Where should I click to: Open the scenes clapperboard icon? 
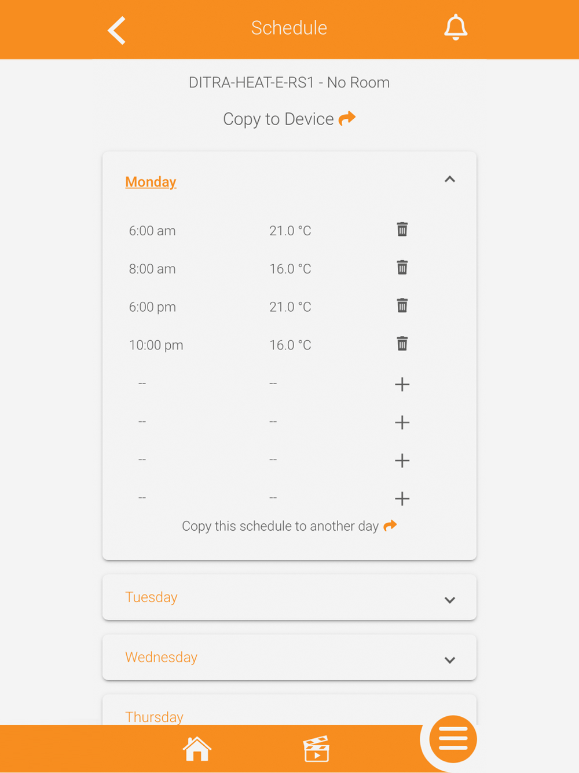[x=316, y=749]
